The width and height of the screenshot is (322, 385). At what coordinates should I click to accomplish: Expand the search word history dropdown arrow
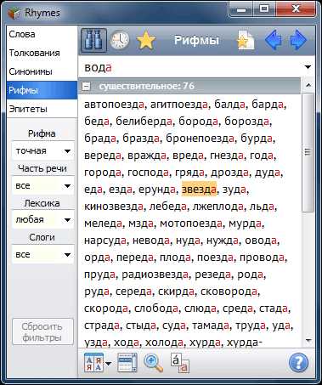click(x=308, y=67)
